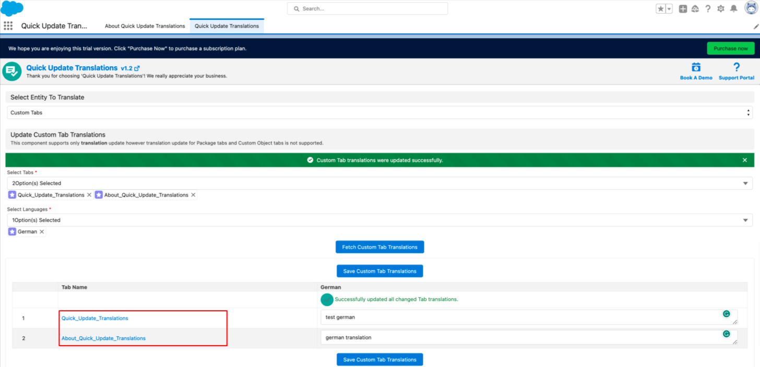Screen dimensions: 760x367
Task: Click the Grammarly icon in the 'german translation' field
Action: 726,334
